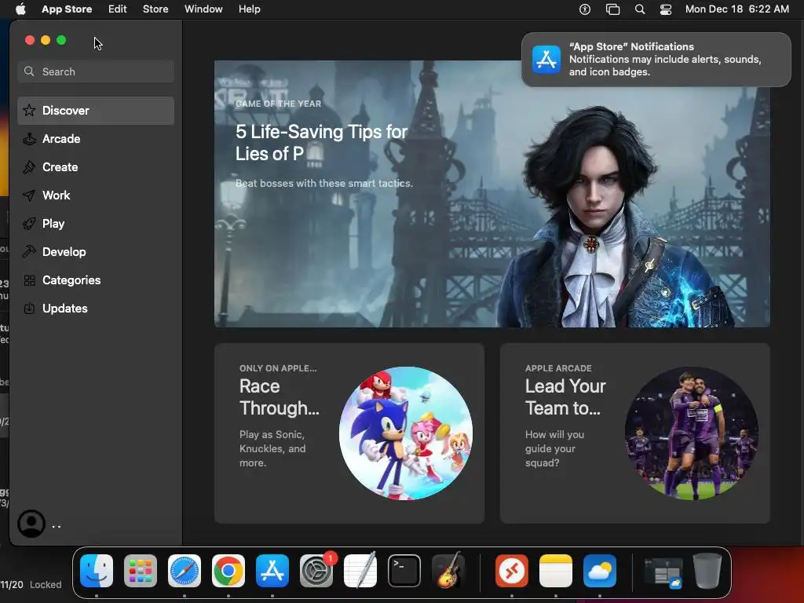Open the Trash in the Dock
The height and width of the screenshot is (603, 804).
[x=707, y=571]
